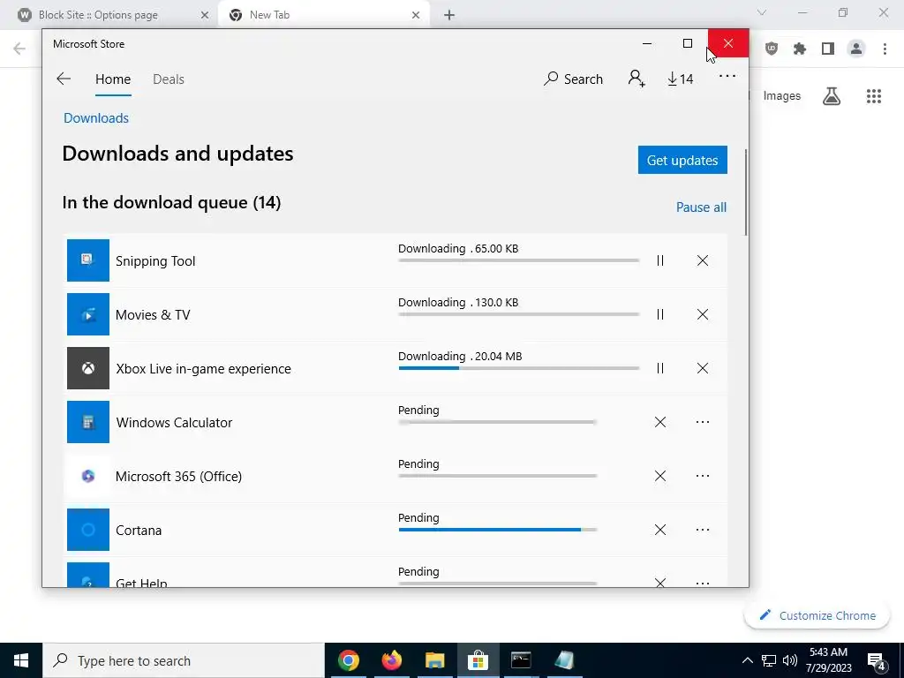Pause the Xbox Live in-game experience download
Screen dimensions: 904x678
(x=660, y=368)
